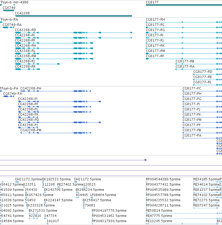Open the EK286234.5prime EST label
Screen dimensions: 222x225
click(90, 190)
